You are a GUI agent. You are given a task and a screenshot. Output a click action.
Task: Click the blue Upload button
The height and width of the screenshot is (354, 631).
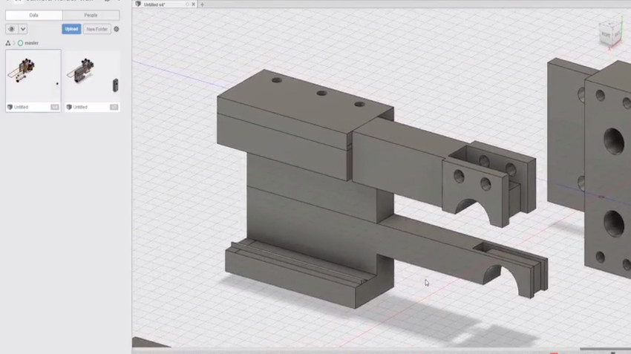click(x=71, y=29)
